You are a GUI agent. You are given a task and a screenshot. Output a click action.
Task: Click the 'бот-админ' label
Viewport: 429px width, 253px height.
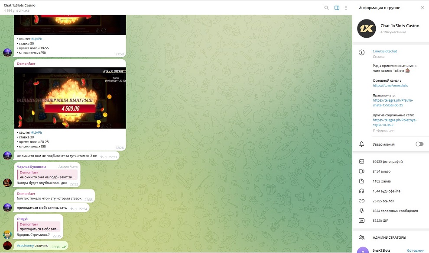(416, 250)
